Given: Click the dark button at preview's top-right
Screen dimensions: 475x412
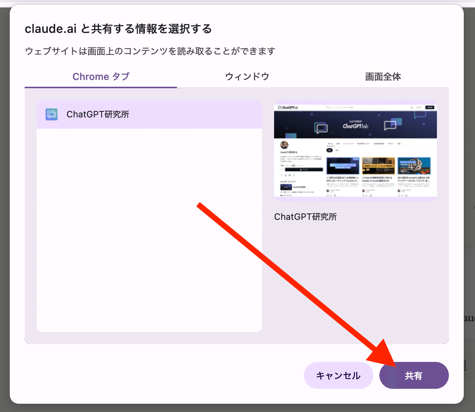Looking at the screenshot, I should [430, 108].
